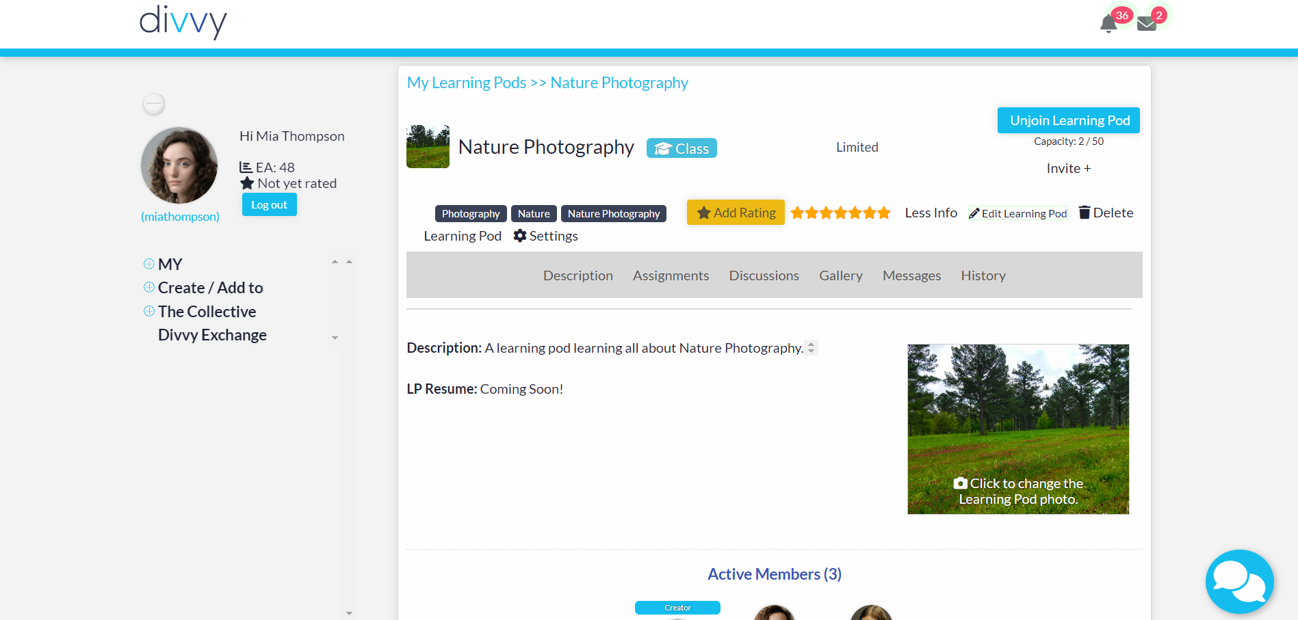Click the Limited label
Image resolution: width=1298 pixels, height=620 pixels.
pyautogui.click(x=857, y=147)
